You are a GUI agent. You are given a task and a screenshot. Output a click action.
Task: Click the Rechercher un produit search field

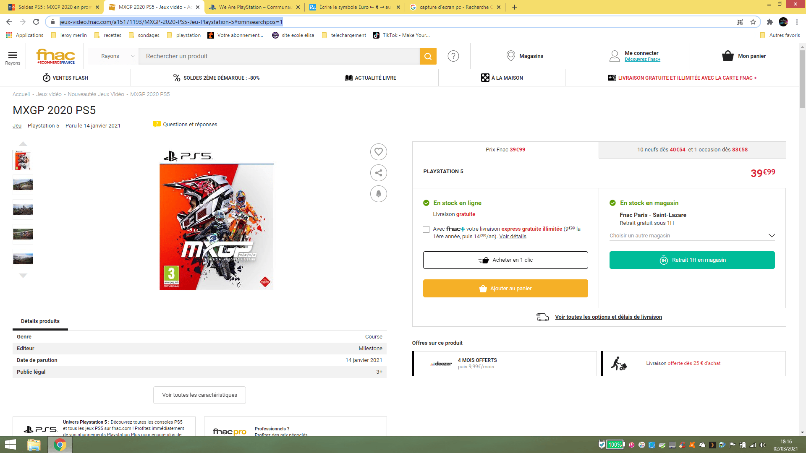click(x=279, y=56)
